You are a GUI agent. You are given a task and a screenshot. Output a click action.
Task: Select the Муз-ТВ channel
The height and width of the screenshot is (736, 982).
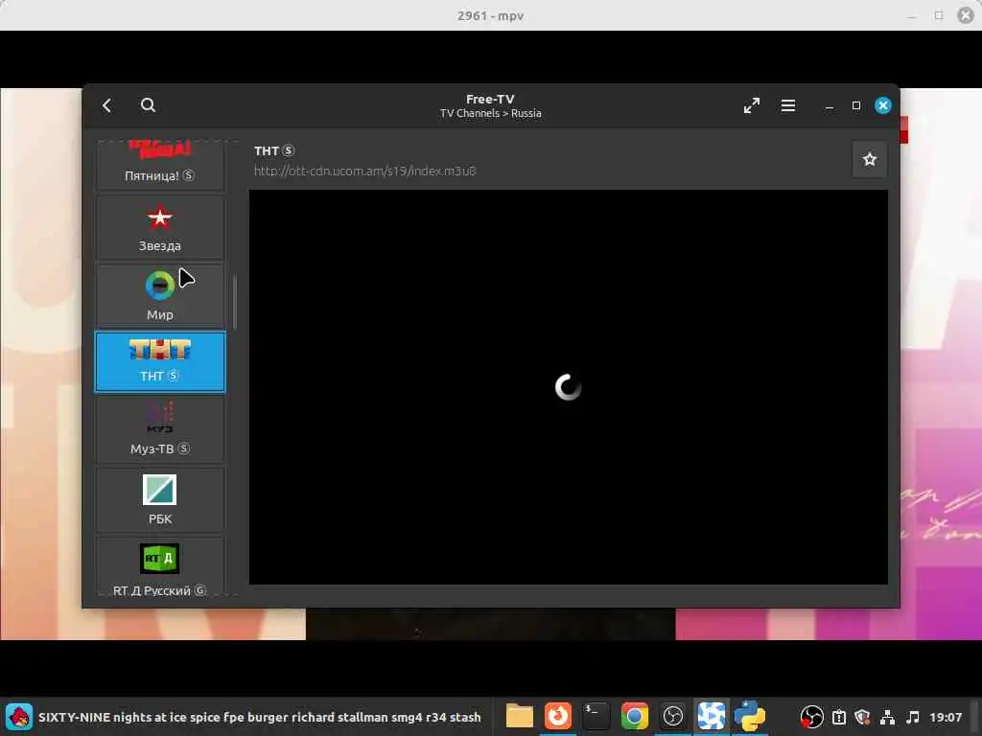point(160,430)
